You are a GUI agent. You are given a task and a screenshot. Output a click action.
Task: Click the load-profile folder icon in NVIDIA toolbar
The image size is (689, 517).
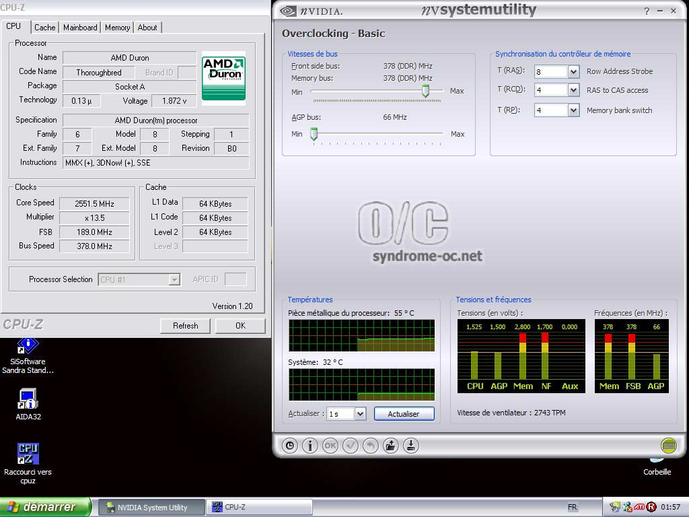391,446
